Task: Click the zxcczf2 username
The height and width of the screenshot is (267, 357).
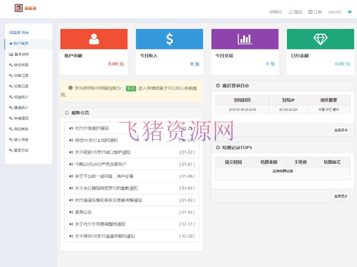Action: click(x=335, y=12)
